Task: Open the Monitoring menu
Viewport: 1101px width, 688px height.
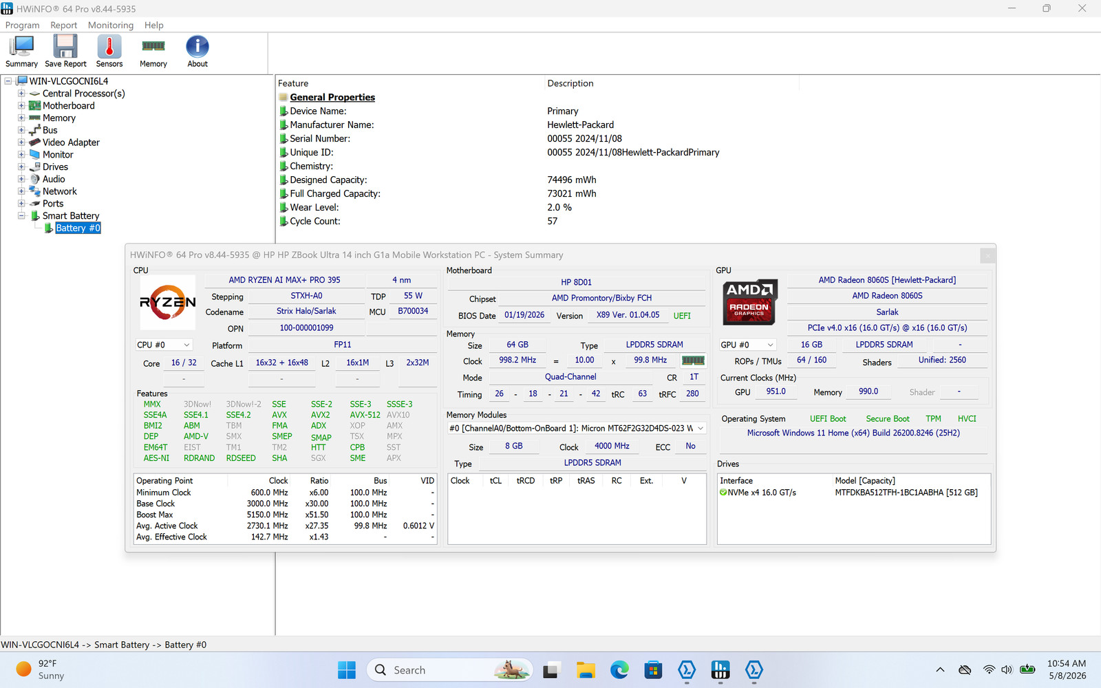Action: (111, 25)
